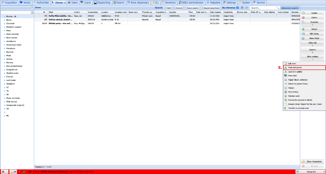Click the Show ticket icon

(303, 38)
